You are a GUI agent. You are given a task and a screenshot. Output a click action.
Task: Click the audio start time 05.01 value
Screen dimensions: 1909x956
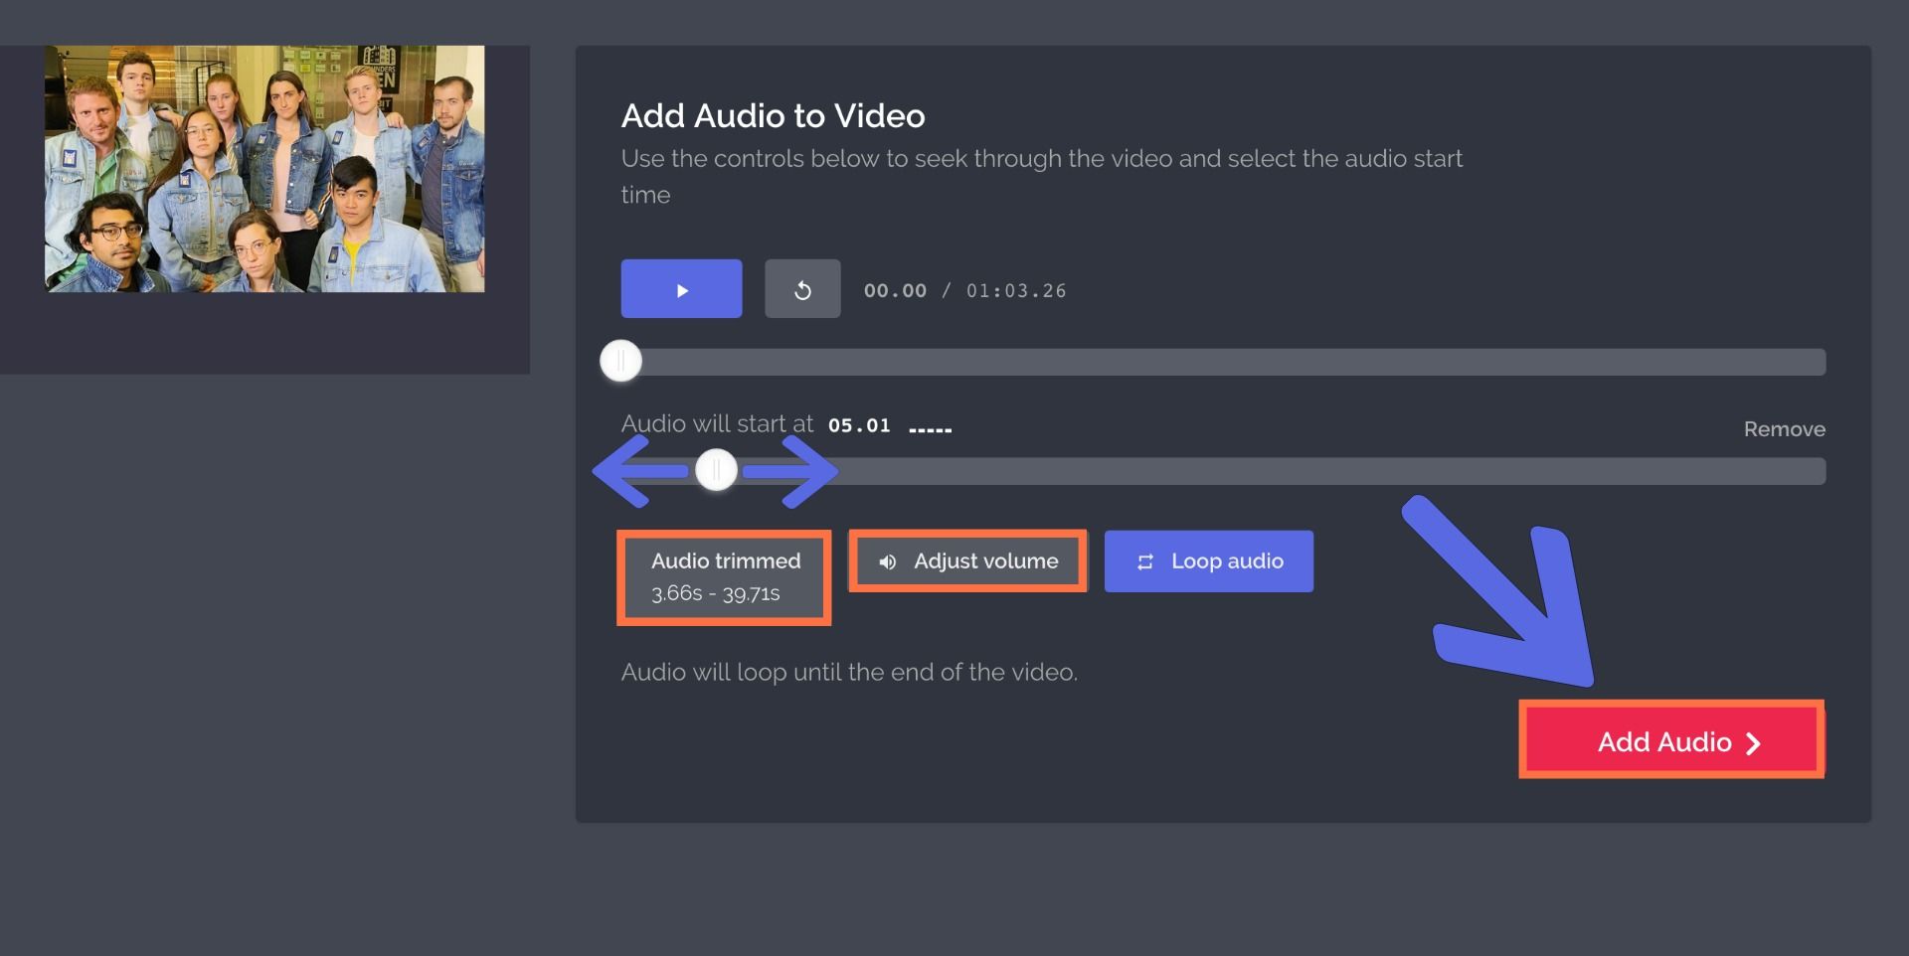click(859, 425)
